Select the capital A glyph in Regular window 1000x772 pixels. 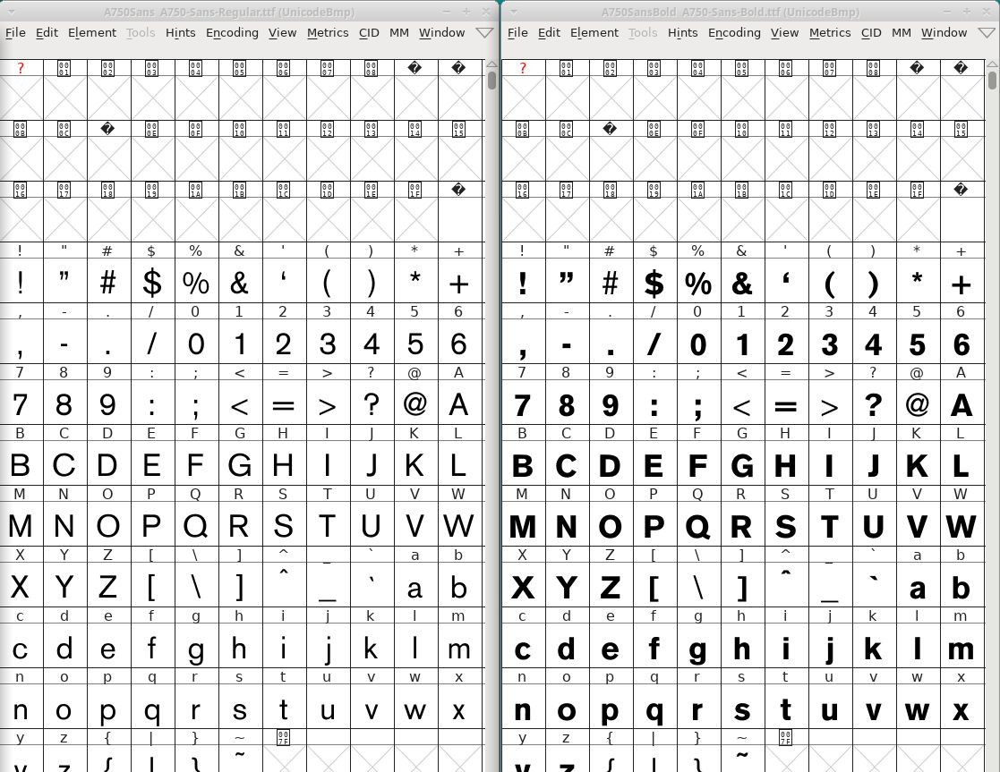(458, 403)
